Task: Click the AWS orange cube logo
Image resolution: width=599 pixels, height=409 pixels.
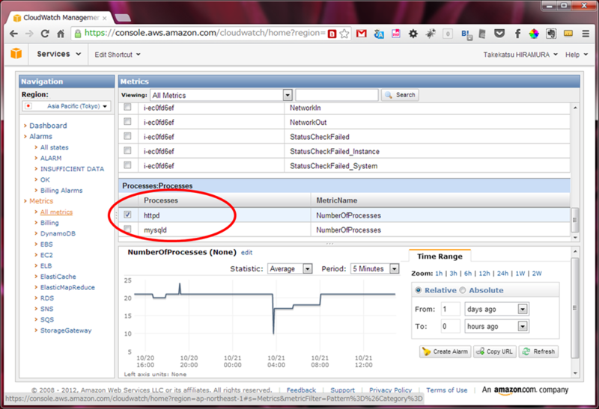Action: (16, 53)
